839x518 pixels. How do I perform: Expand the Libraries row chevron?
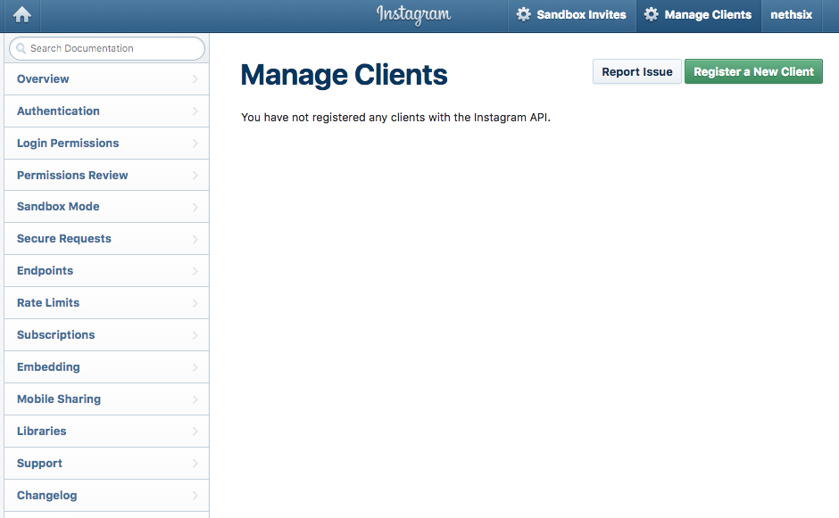point(195,432)
